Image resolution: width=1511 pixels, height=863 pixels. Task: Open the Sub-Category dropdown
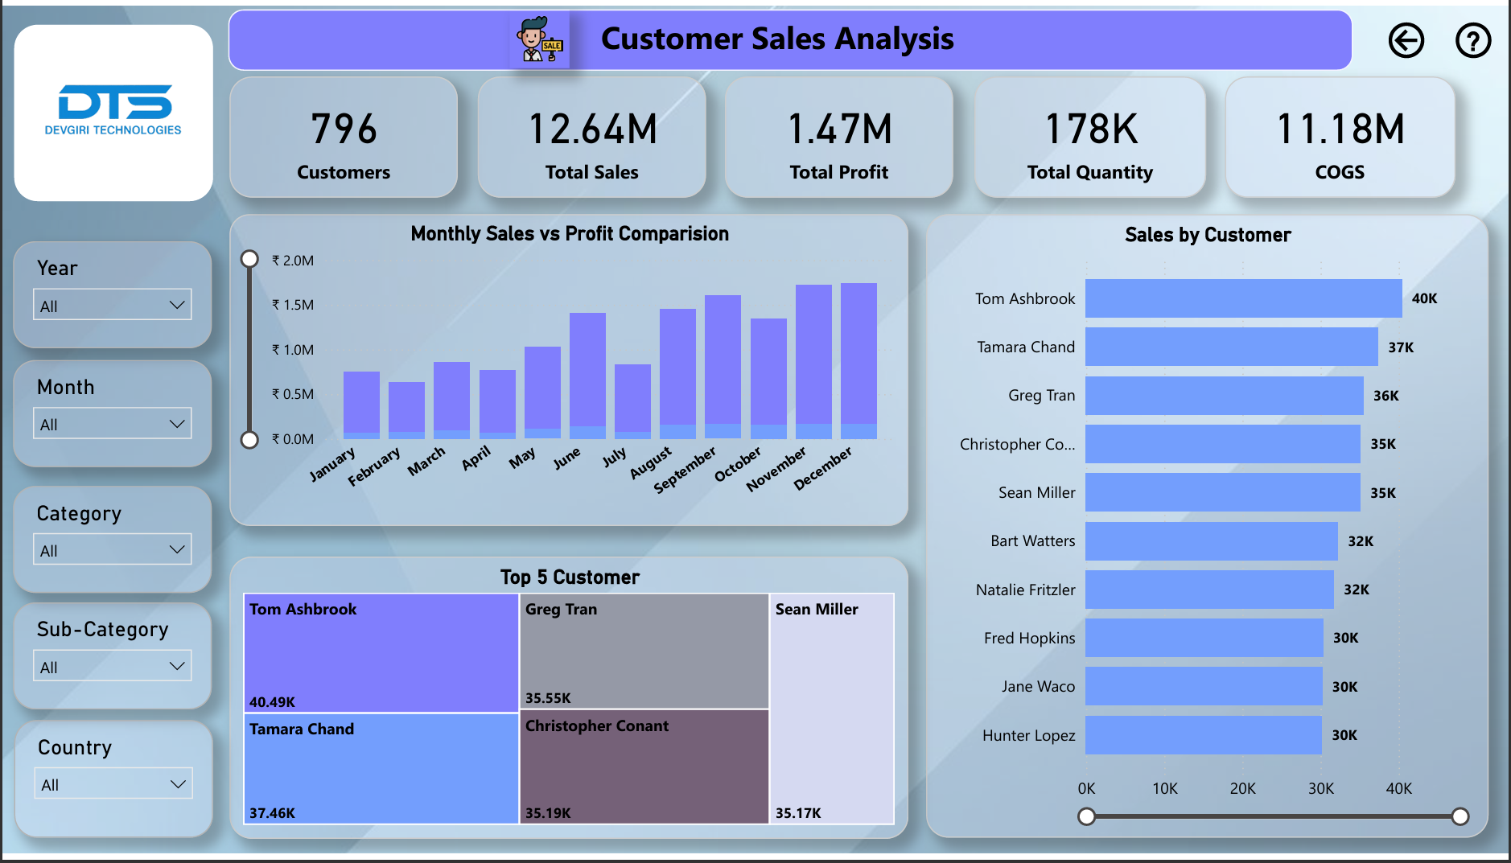(113, 667)
